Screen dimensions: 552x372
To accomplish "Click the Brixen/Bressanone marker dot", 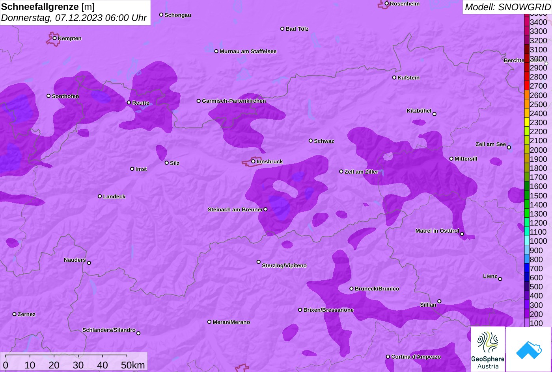I will 300,310.
